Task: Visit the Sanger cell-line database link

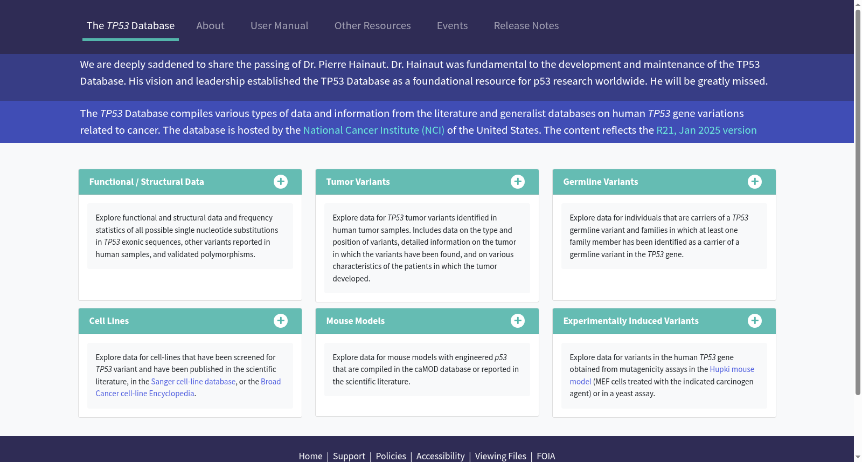Action: click(193, 382)
